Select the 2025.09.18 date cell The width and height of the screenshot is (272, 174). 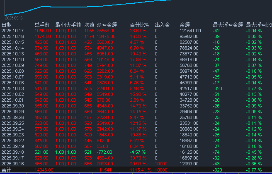coord(13,152)
